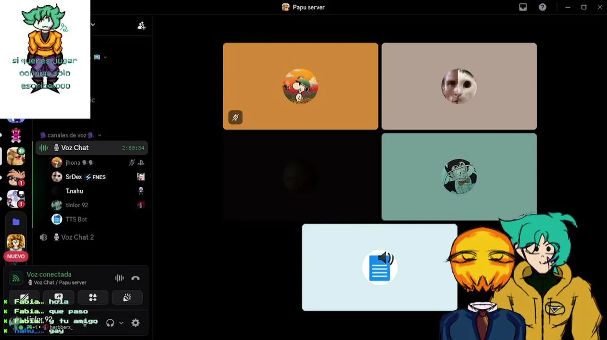The width and height of the screenshot is (607, 340).
Task: Open the output device chevron by the headphones
Action: (121, 323)
